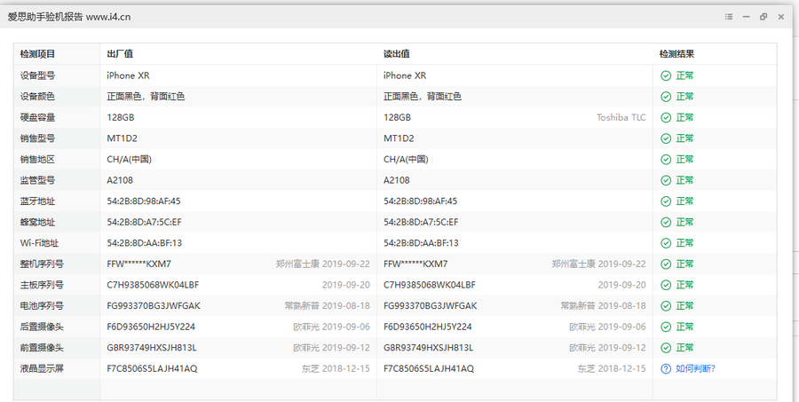Select the 后置摄像头 row label
799x402 pixels.
point(42,327)
